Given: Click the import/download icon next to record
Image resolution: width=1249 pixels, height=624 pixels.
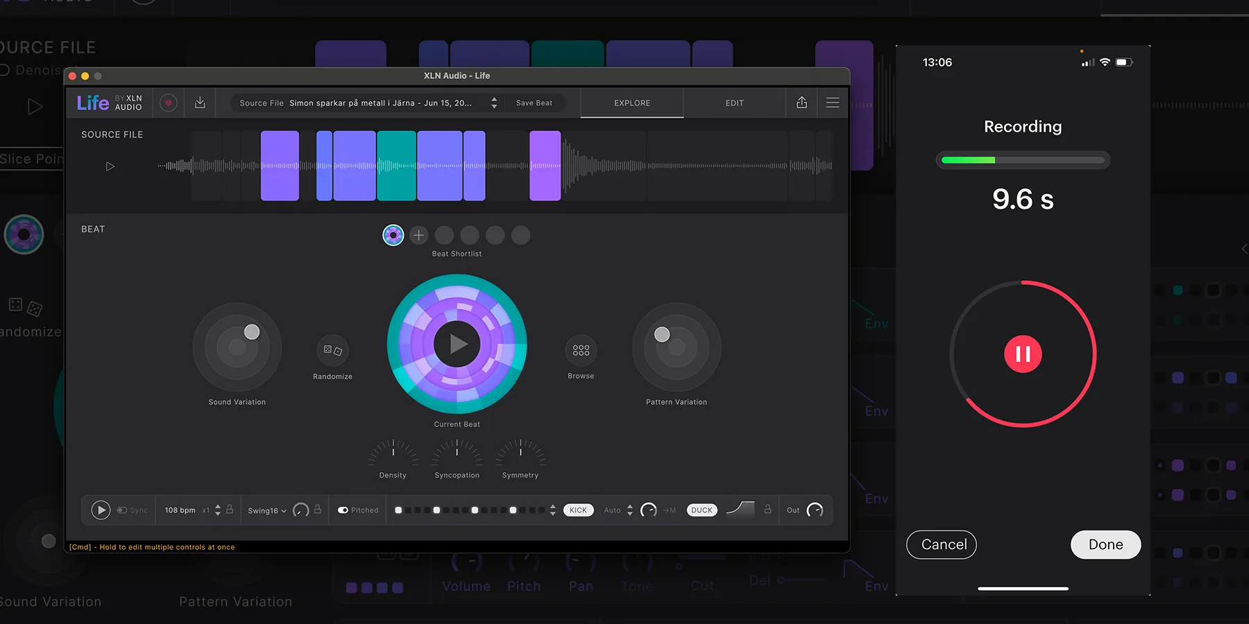Looking at the screenshot, I should (200, 102).
